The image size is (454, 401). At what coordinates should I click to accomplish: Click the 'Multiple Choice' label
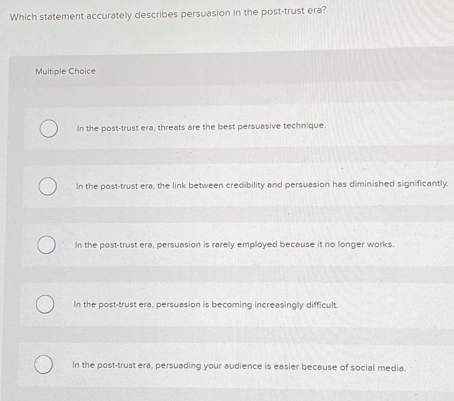65,71
